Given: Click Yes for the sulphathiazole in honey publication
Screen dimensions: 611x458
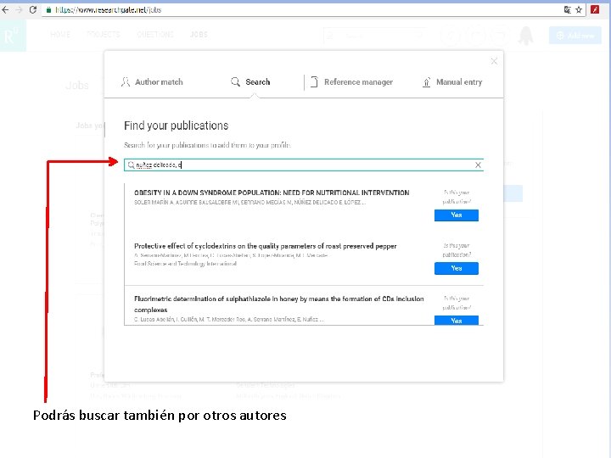Looking at the screenshot, I should [457, 320].
